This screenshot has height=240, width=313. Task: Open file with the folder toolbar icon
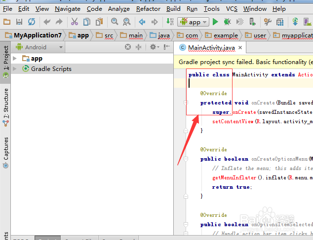point(7,22)
